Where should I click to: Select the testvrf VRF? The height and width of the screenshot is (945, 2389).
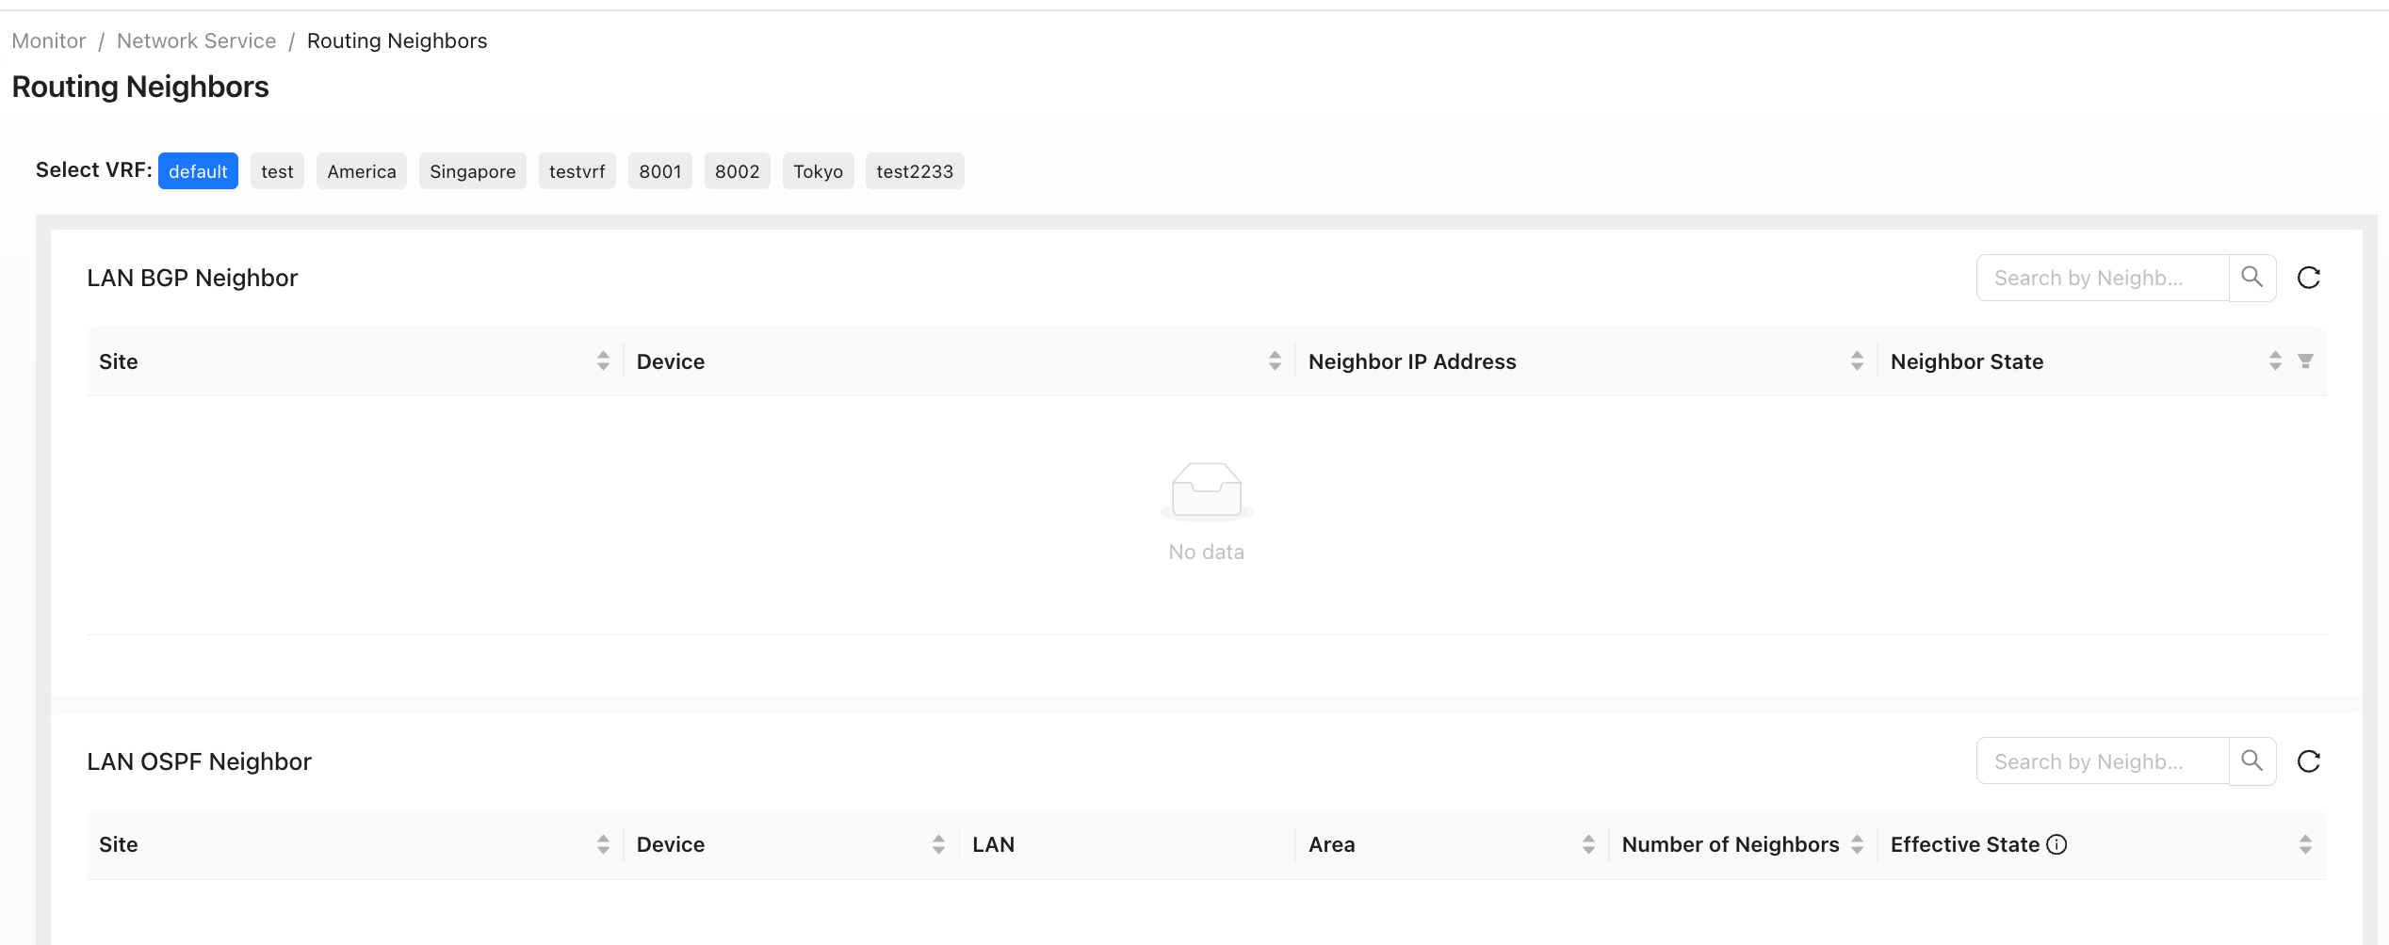577,171
